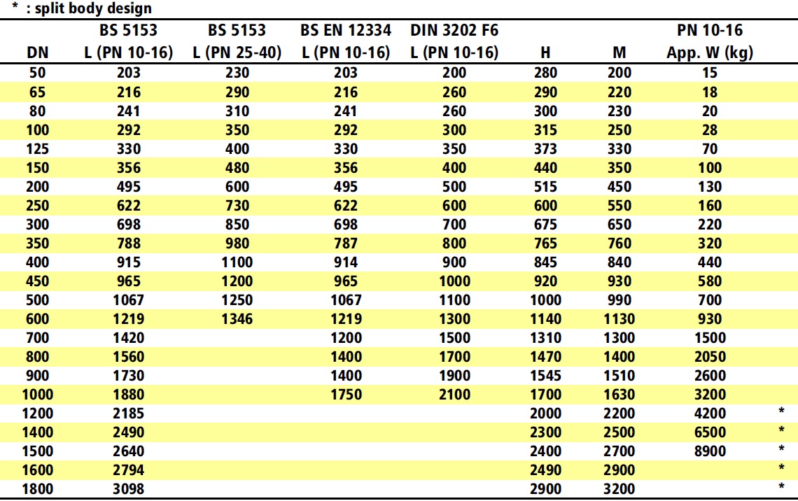Click H value 1545 in DN 900 row

[545, 375]
